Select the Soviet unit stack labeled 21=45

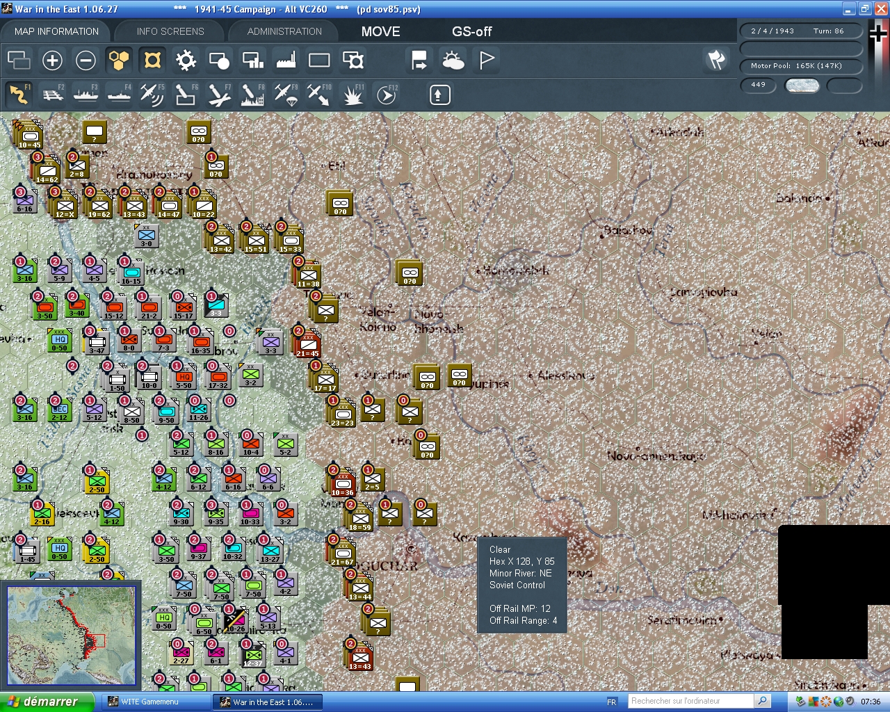(x=308, y=343)
